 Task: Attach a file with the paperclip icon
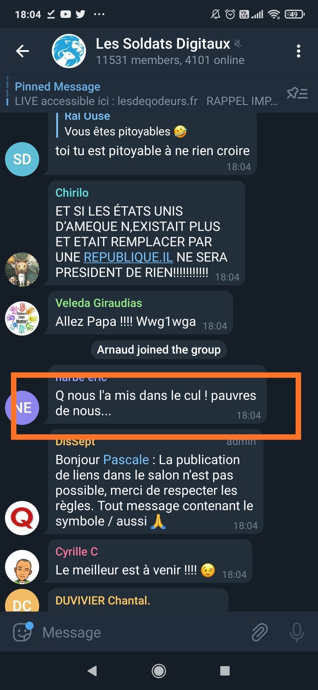259,632
